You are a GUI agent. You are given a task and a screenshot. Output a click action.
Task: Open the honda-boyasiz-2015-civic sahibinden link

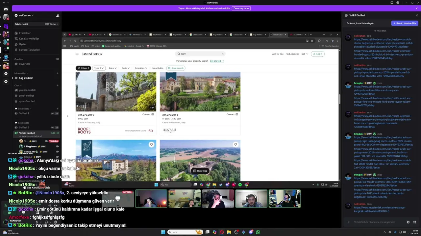tap(384, 54)
